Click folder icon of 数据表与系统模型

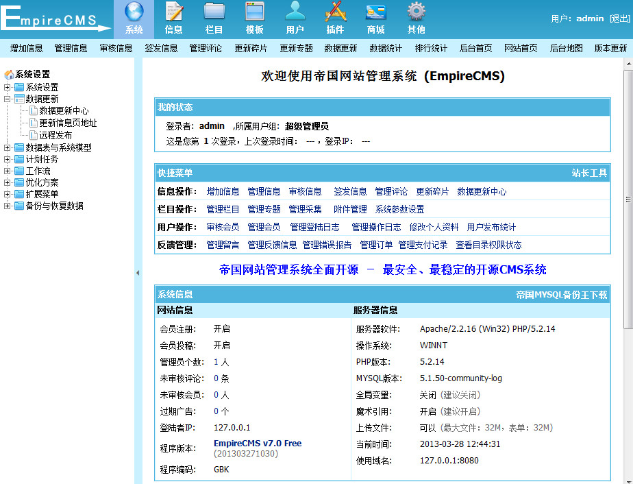tap(19, 147)
